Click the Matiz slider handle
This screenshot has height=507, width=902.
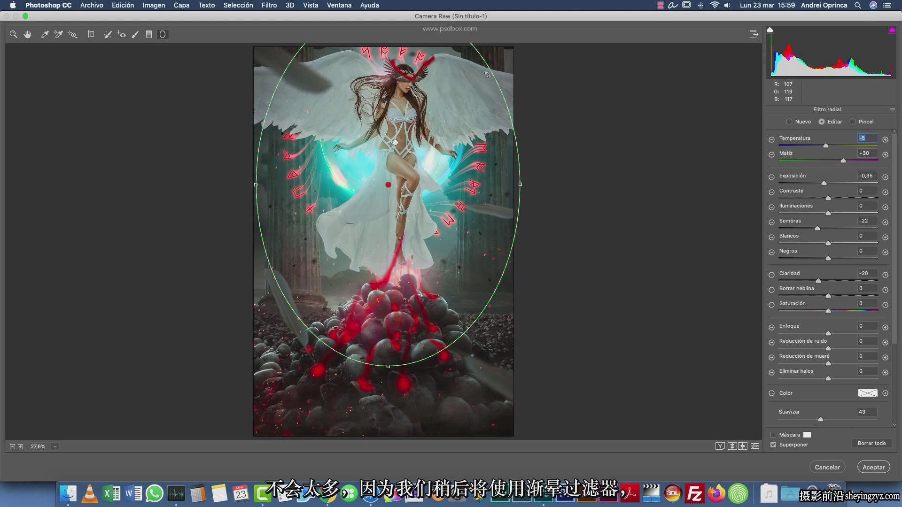pyautogui.click(x=843, y=161)
